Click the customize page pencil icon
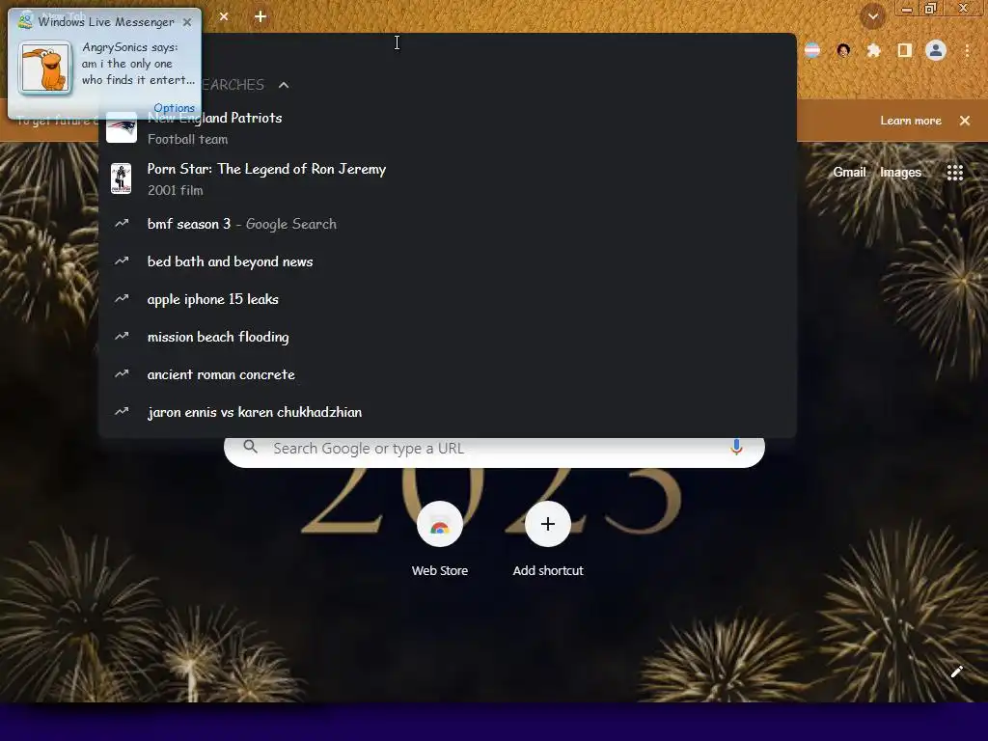 (956, 672)
